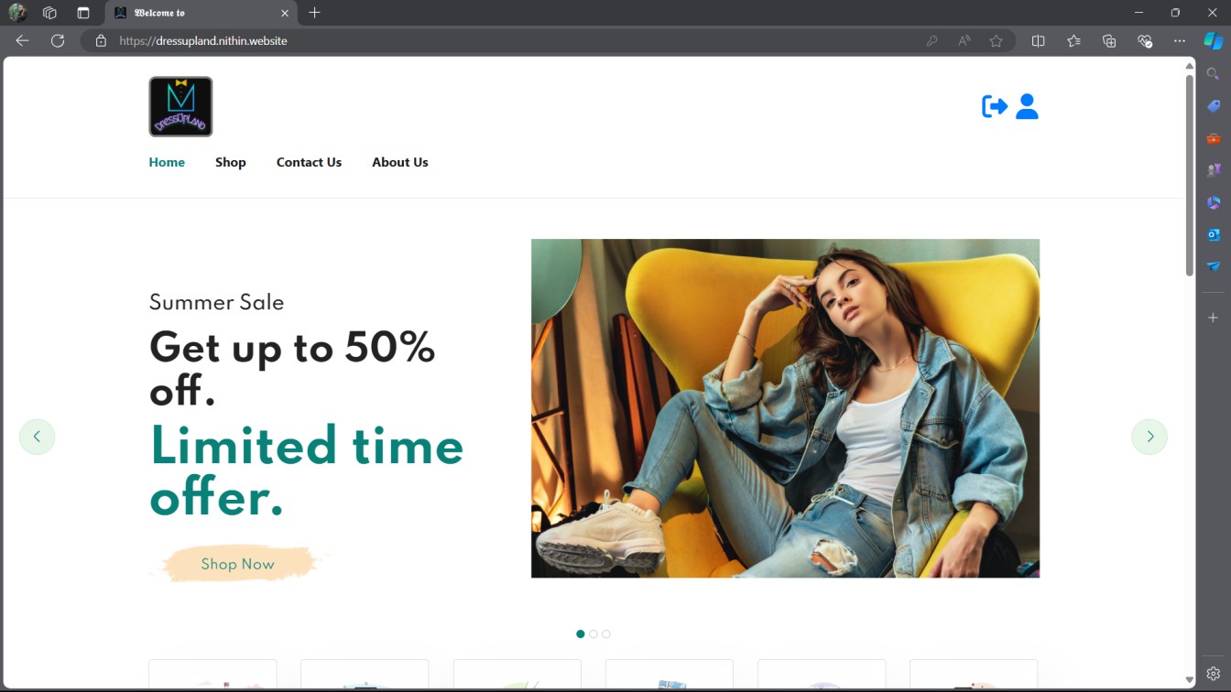Image resolution: width=1231 pixels, height=692 pixels.
Task: Show next slide with right carousel arrow
Action: 1149,437
